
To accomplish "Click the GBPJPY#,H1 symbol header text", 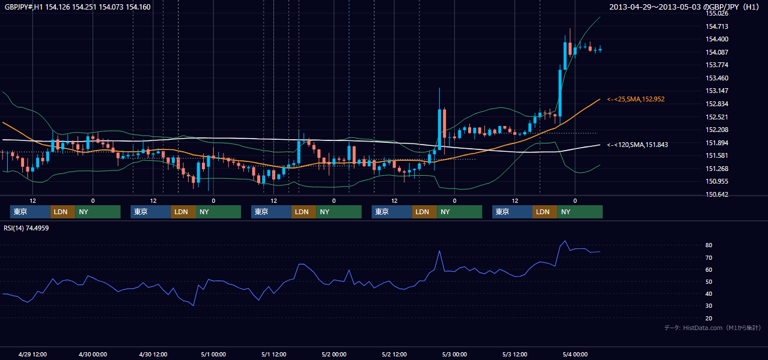I will (76, 7).
